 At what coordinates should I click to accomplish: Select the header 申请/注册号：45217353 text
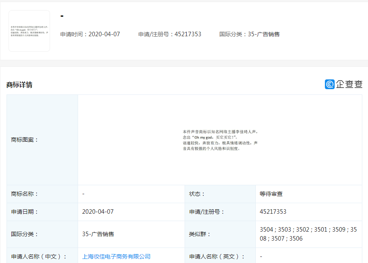click(170, 34)
